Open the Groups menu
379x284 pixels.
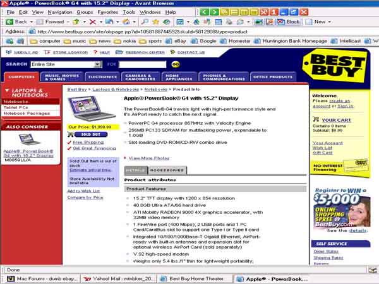click(85, 12)
